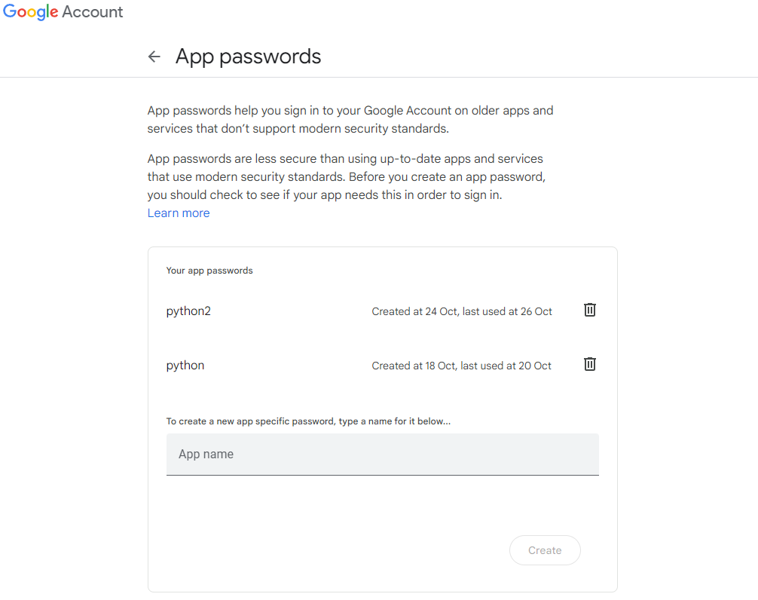Viewport: 758px width, 600px height.
Task: Click the 'Your app passwords' section label
Action: click(209, 271)
